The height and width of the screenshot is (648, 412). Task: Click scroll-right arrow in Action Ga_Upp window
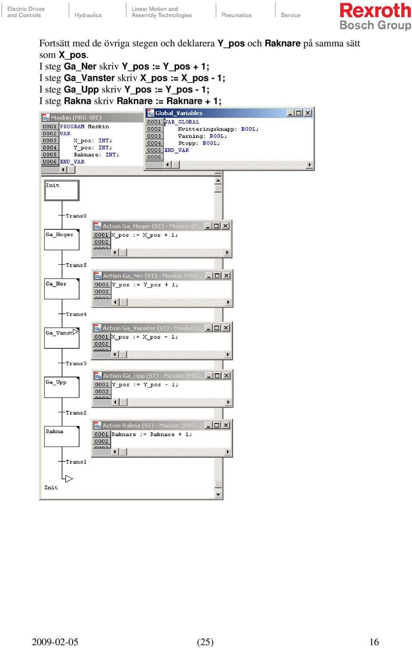[x=228, y=402]
